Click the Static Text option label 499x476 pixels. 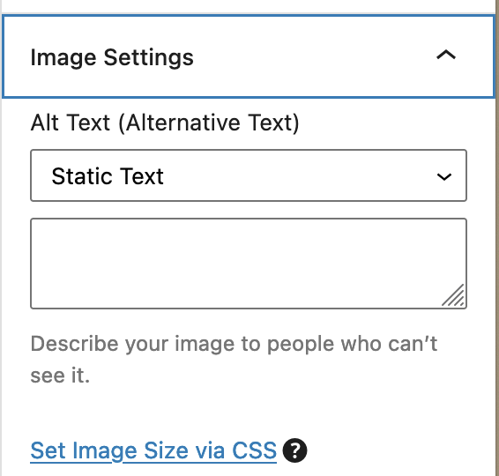click(108, 176)
